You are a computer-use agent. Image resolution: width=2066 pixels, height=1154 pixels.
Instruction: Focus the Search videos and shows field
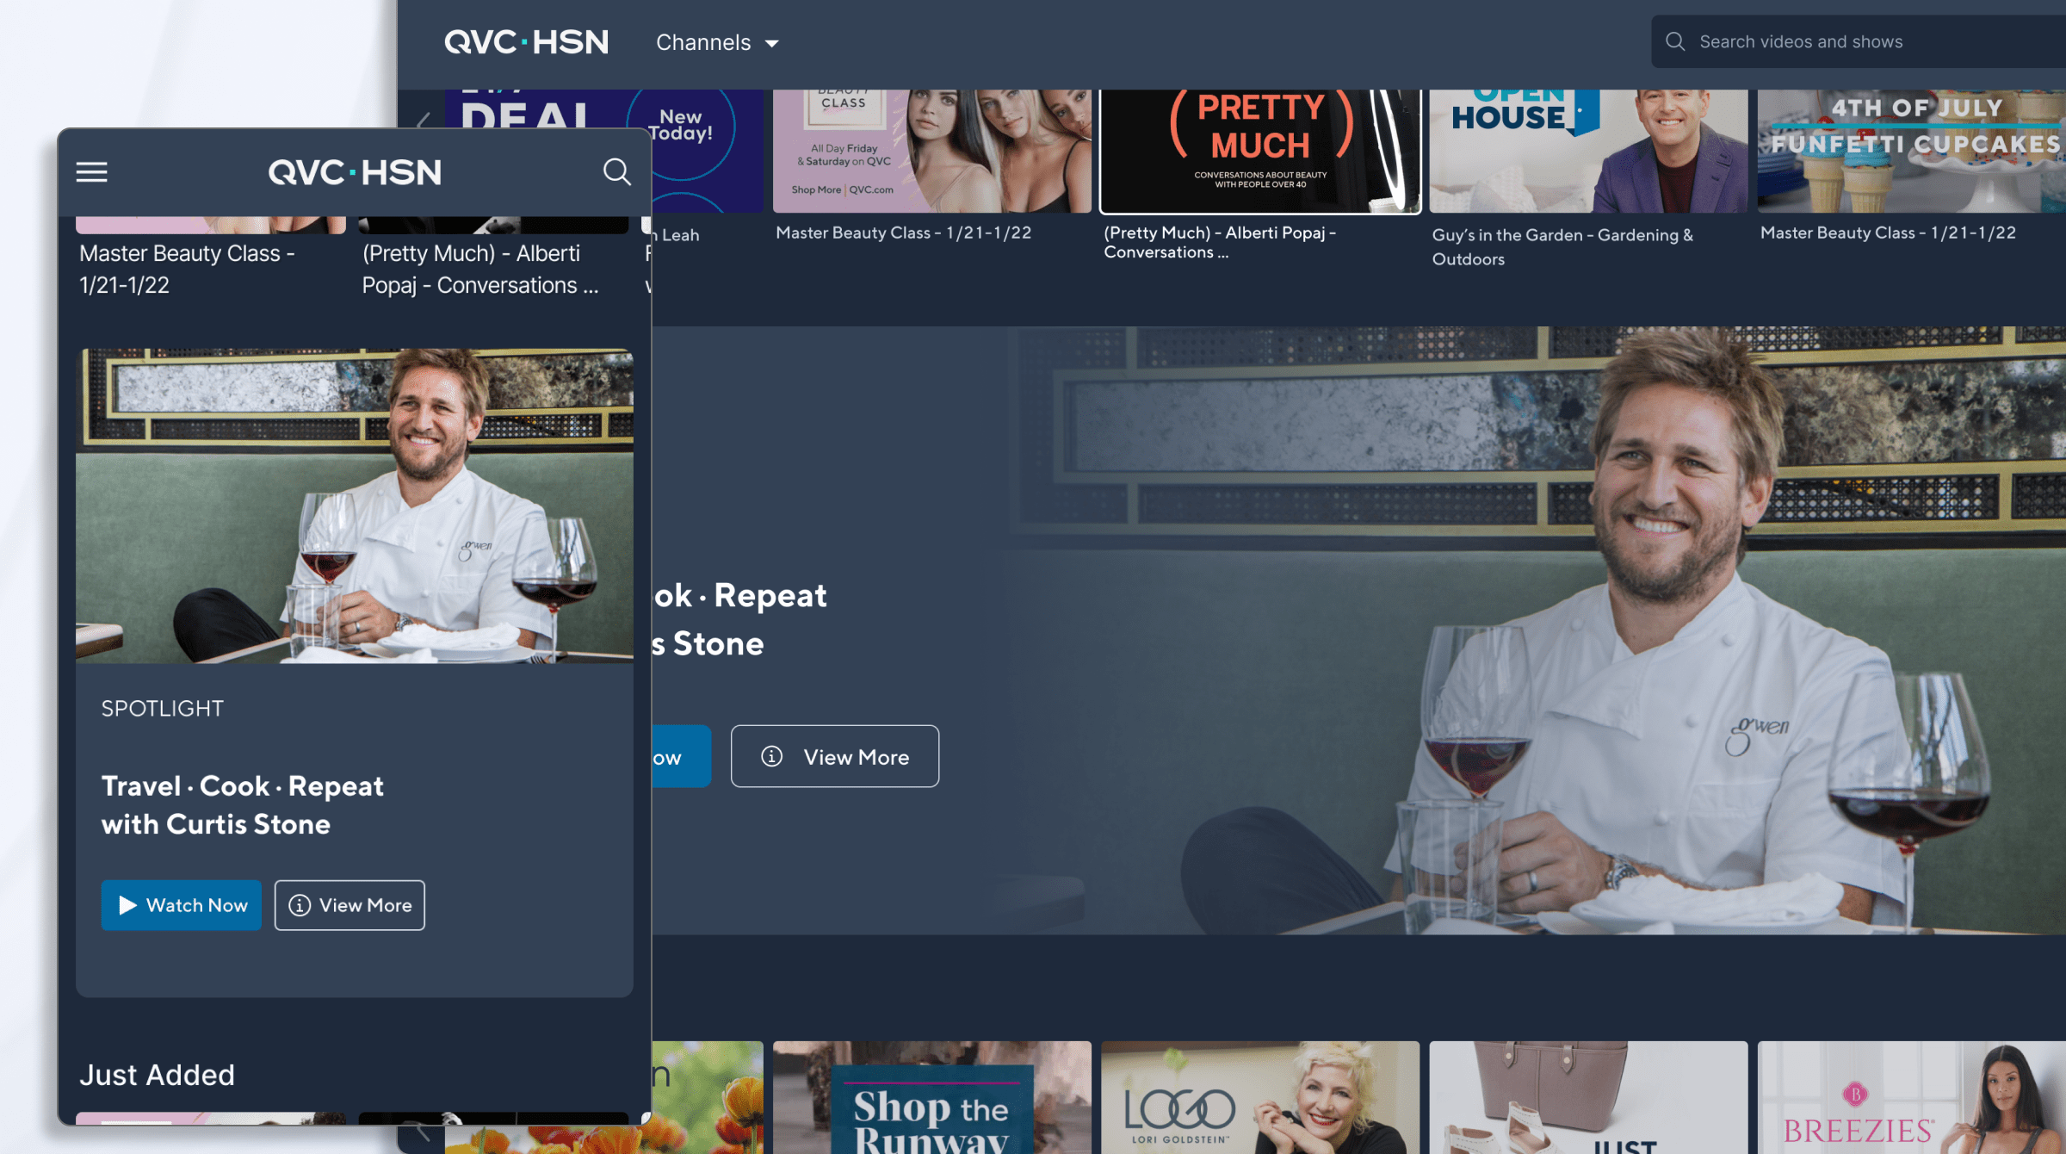[x=1859, y=41]
